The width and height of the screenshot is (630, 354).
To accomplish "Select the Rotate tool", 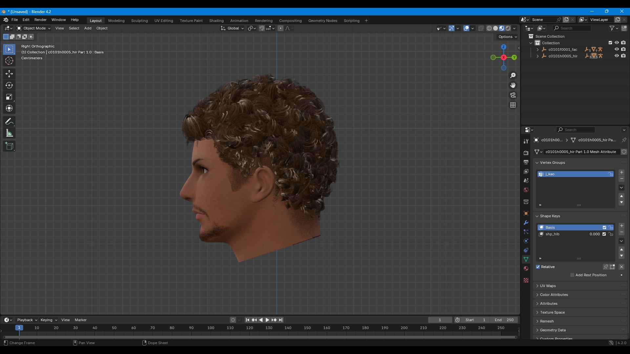I will (x=9, y=85).
